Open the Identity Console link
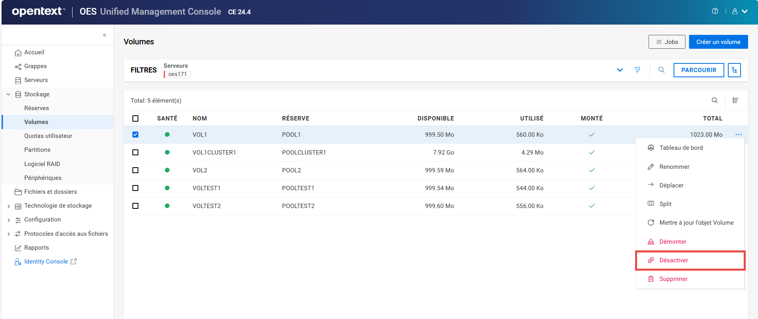 46,262
